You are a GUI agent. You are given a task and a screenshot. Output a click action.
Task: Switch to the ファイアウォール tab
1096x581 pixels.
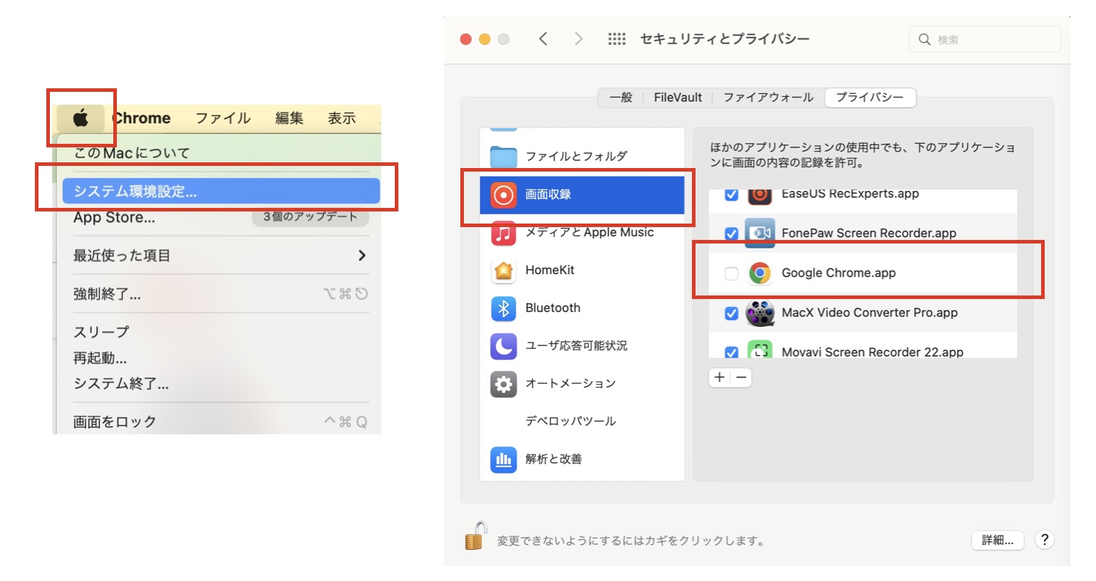click(x=768, y=98)
